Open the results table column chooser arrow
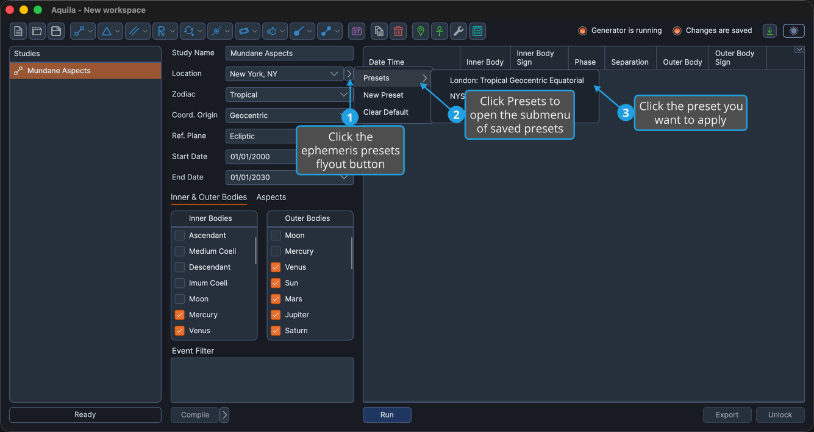 (x=799, y=50)
